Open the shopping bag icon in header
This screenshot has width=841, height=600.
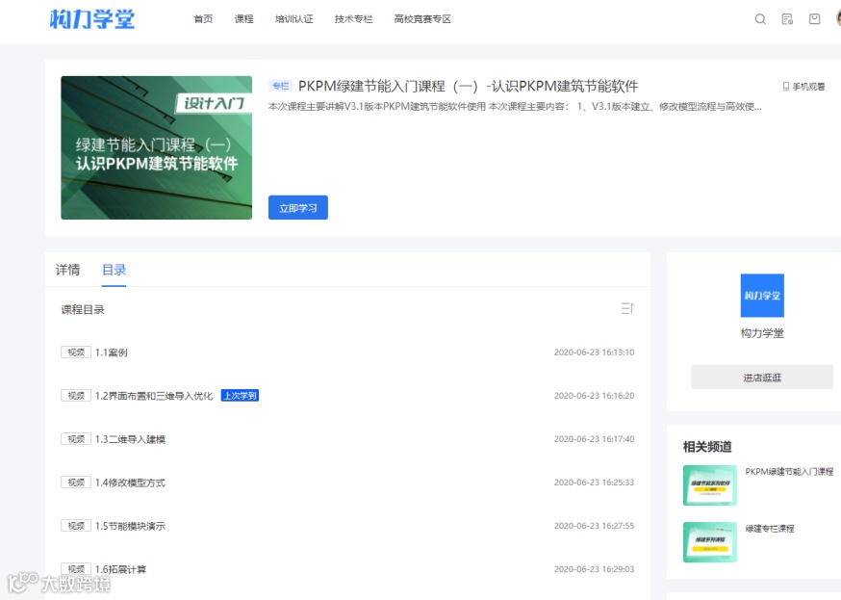(x=814, y=19)
